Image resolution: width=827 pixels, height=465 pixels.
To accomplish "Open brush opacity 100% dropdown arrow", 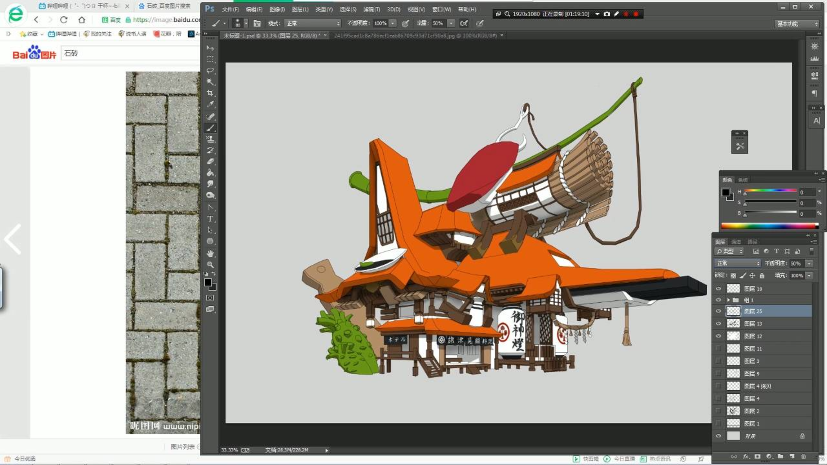I will click(393, 23).
